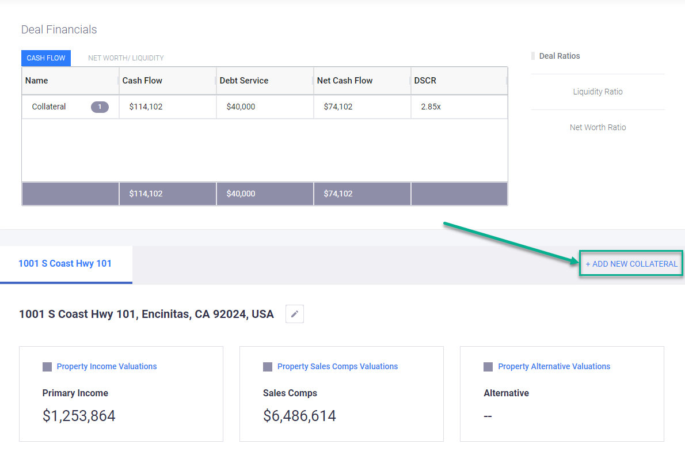Click the square icon beside Property Sales Comps Valuations

click(x=268, y=367)
